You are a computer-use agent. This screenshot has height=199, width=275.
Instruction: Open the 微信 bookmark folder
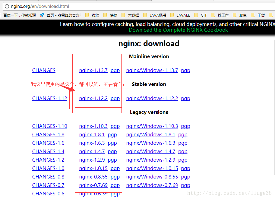pos(92,15)
